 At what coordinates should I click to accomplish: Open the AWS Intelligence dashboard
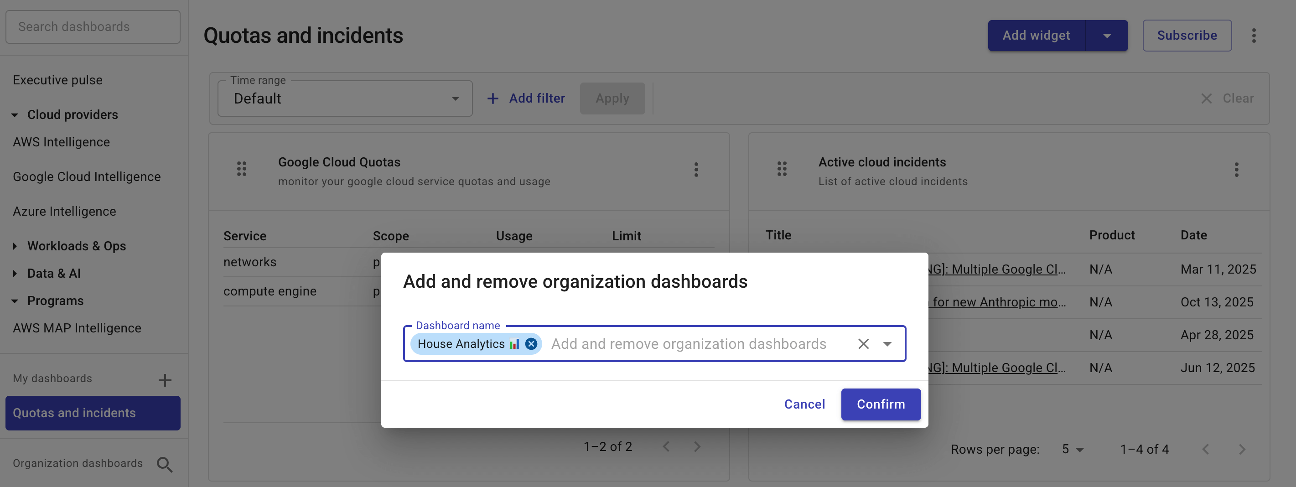click(x=62, y=142)
